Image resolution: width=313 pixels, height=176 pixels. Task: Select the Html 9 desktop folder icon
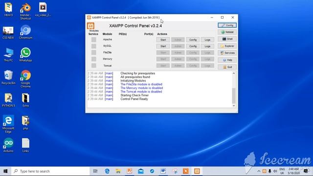click(x=8, y=10)
